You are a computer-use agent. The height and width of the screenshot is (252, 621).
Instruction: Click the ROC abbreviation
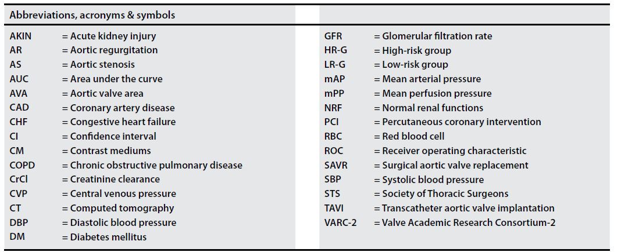pyautogui.click(x=334, y=151)
